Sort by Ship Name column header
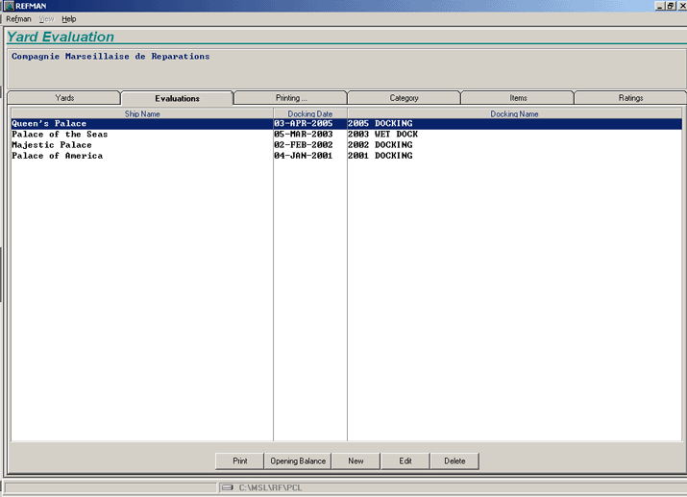Screen dimensions: 687x497 [141, 113]
